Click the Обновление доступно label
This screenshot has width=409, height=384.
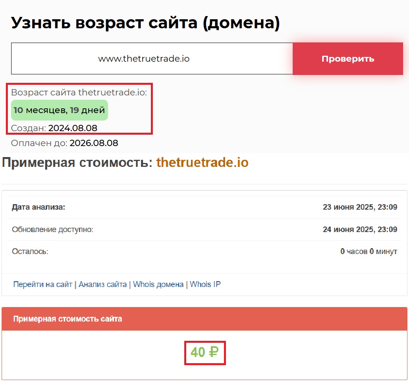click(53, 229)
